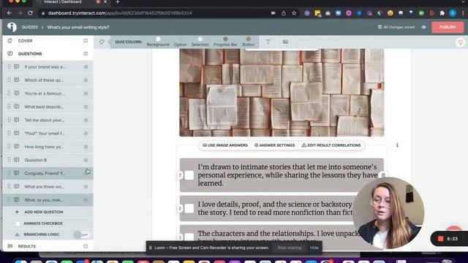This screenshot has height=263, width=468.
Task: Pick the Progress Bar quiz color
Action: click(x=225, y=42)
